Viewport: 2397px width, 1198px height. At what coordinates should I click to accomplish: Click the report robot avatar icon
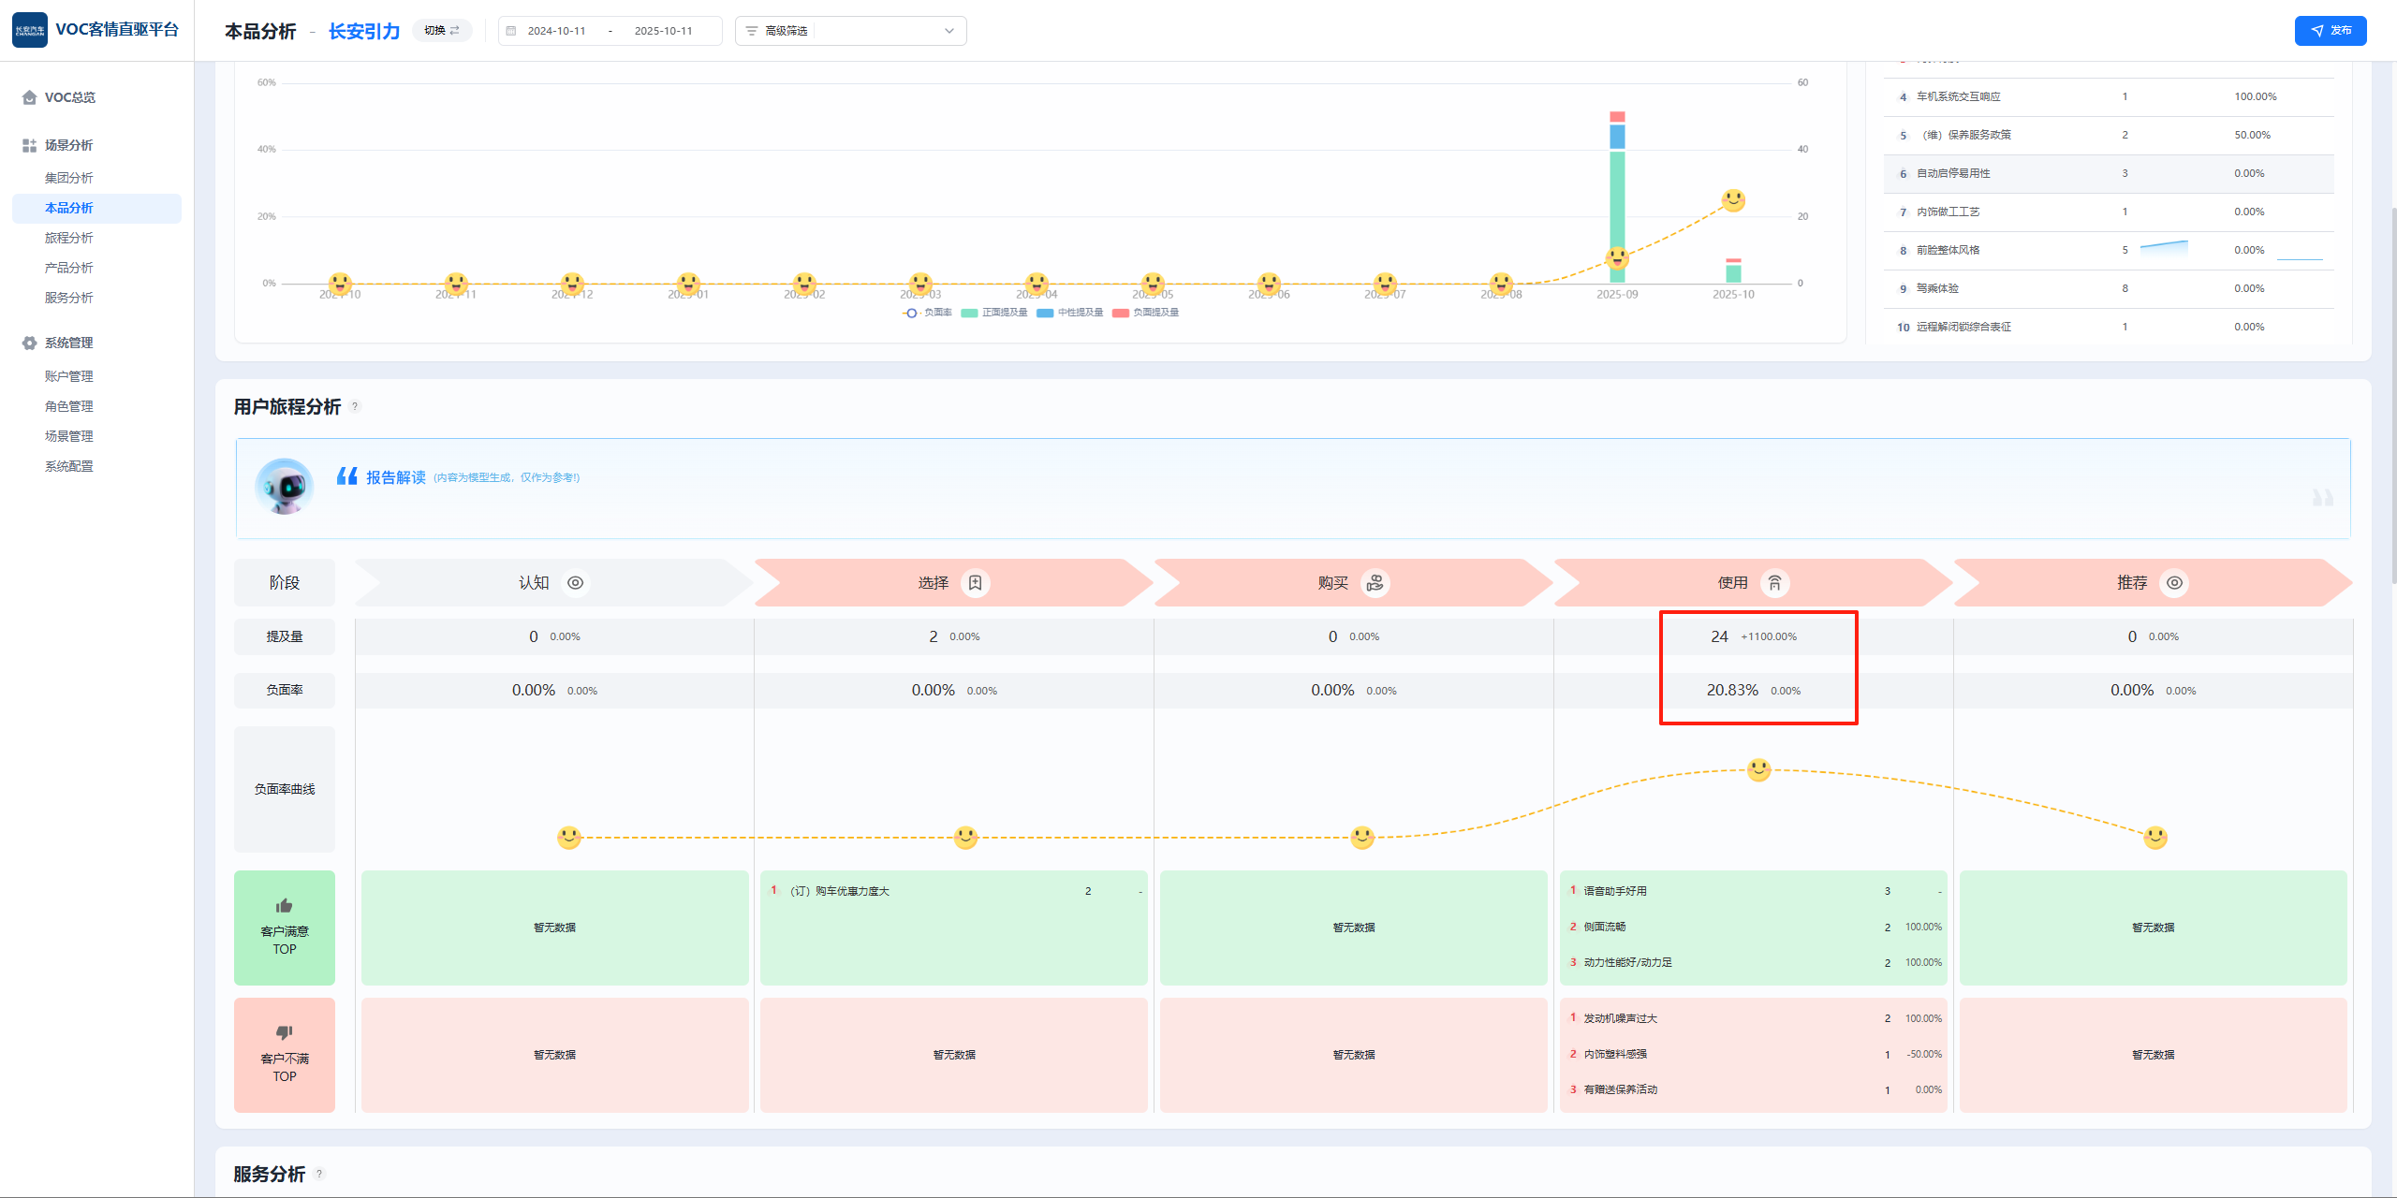point(284,487)
